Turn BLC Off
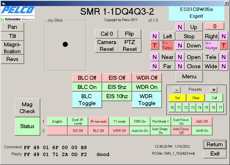 point(87,78)
